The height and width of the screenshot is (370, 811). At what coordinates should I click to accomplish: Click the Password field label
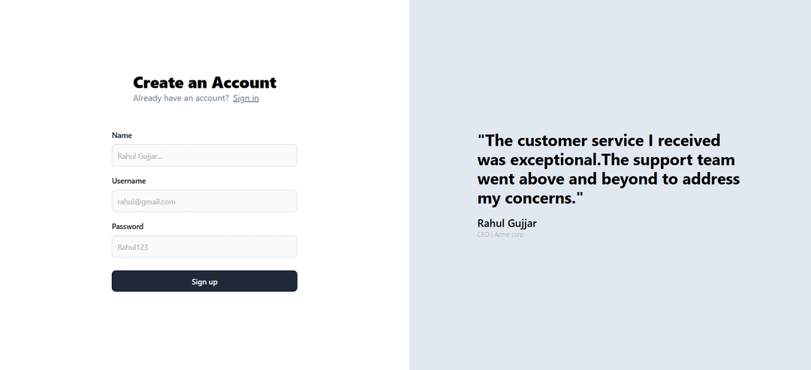point(128,227)
